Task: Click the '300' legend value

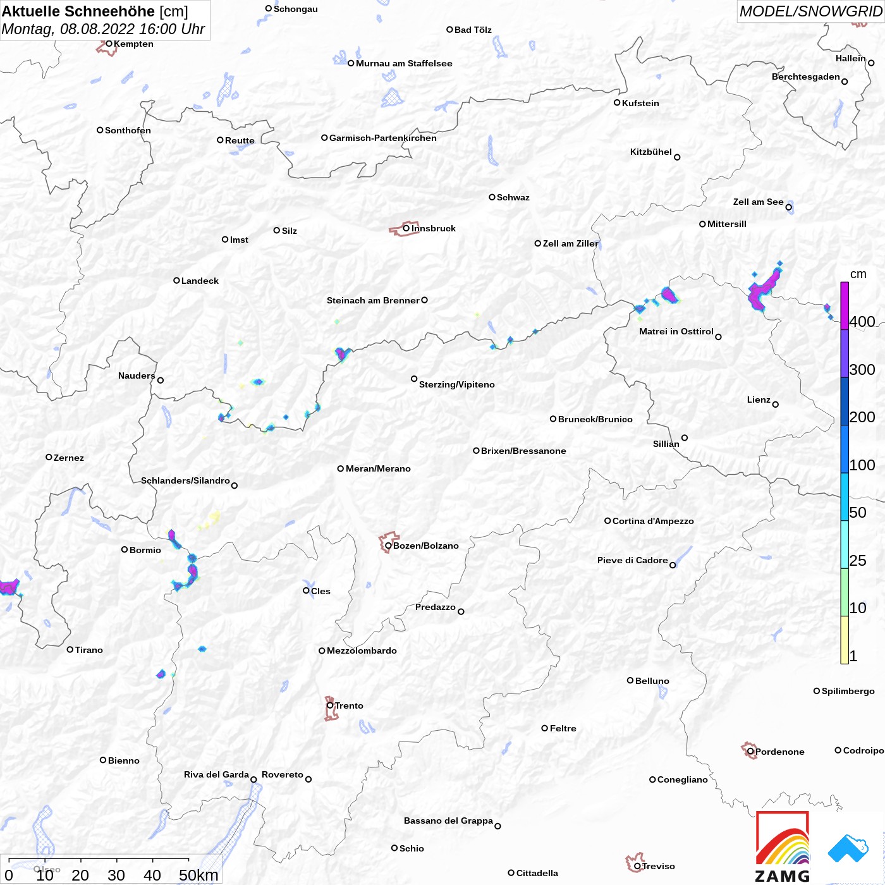Action: tap(862, 370)
